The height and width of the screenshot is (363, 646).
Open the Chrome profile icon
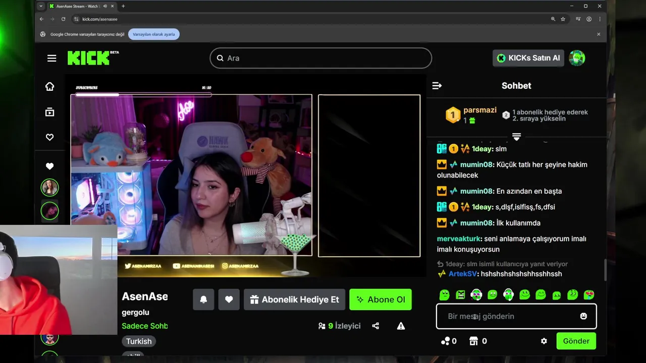point(589,19)
